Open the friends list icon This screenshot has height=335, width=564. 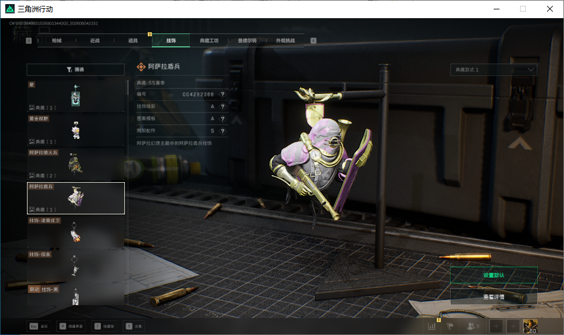(x=473, y=326)
